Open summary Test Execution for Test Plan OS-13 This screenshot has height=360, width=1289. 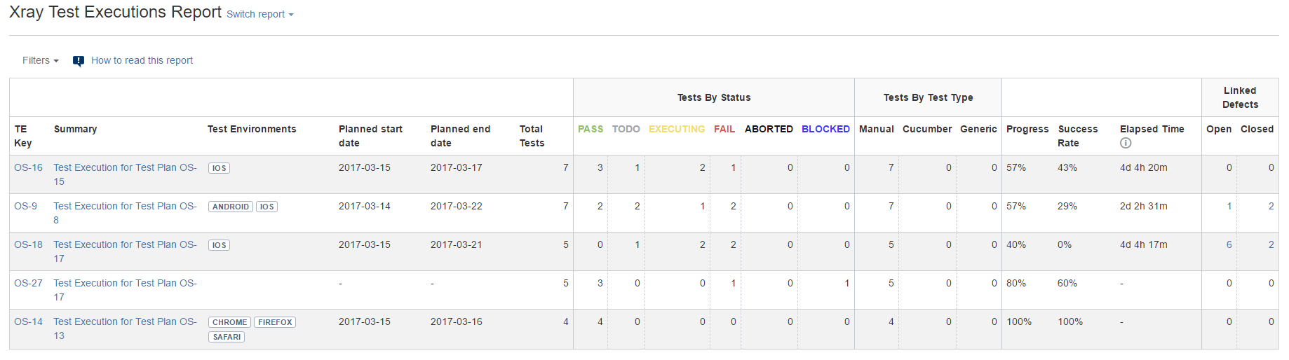click(125, 328)
